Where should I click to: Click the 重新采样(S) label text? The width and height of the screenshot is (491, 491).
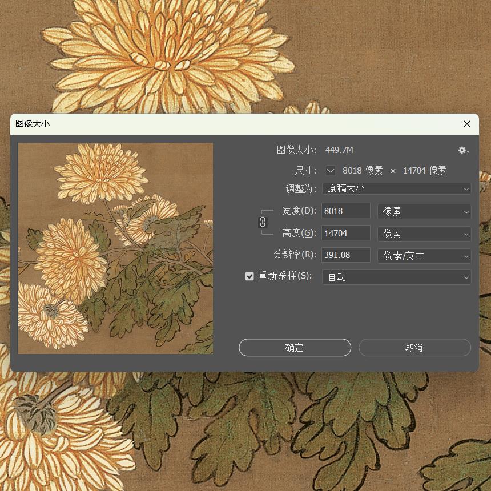pos(285,276)
